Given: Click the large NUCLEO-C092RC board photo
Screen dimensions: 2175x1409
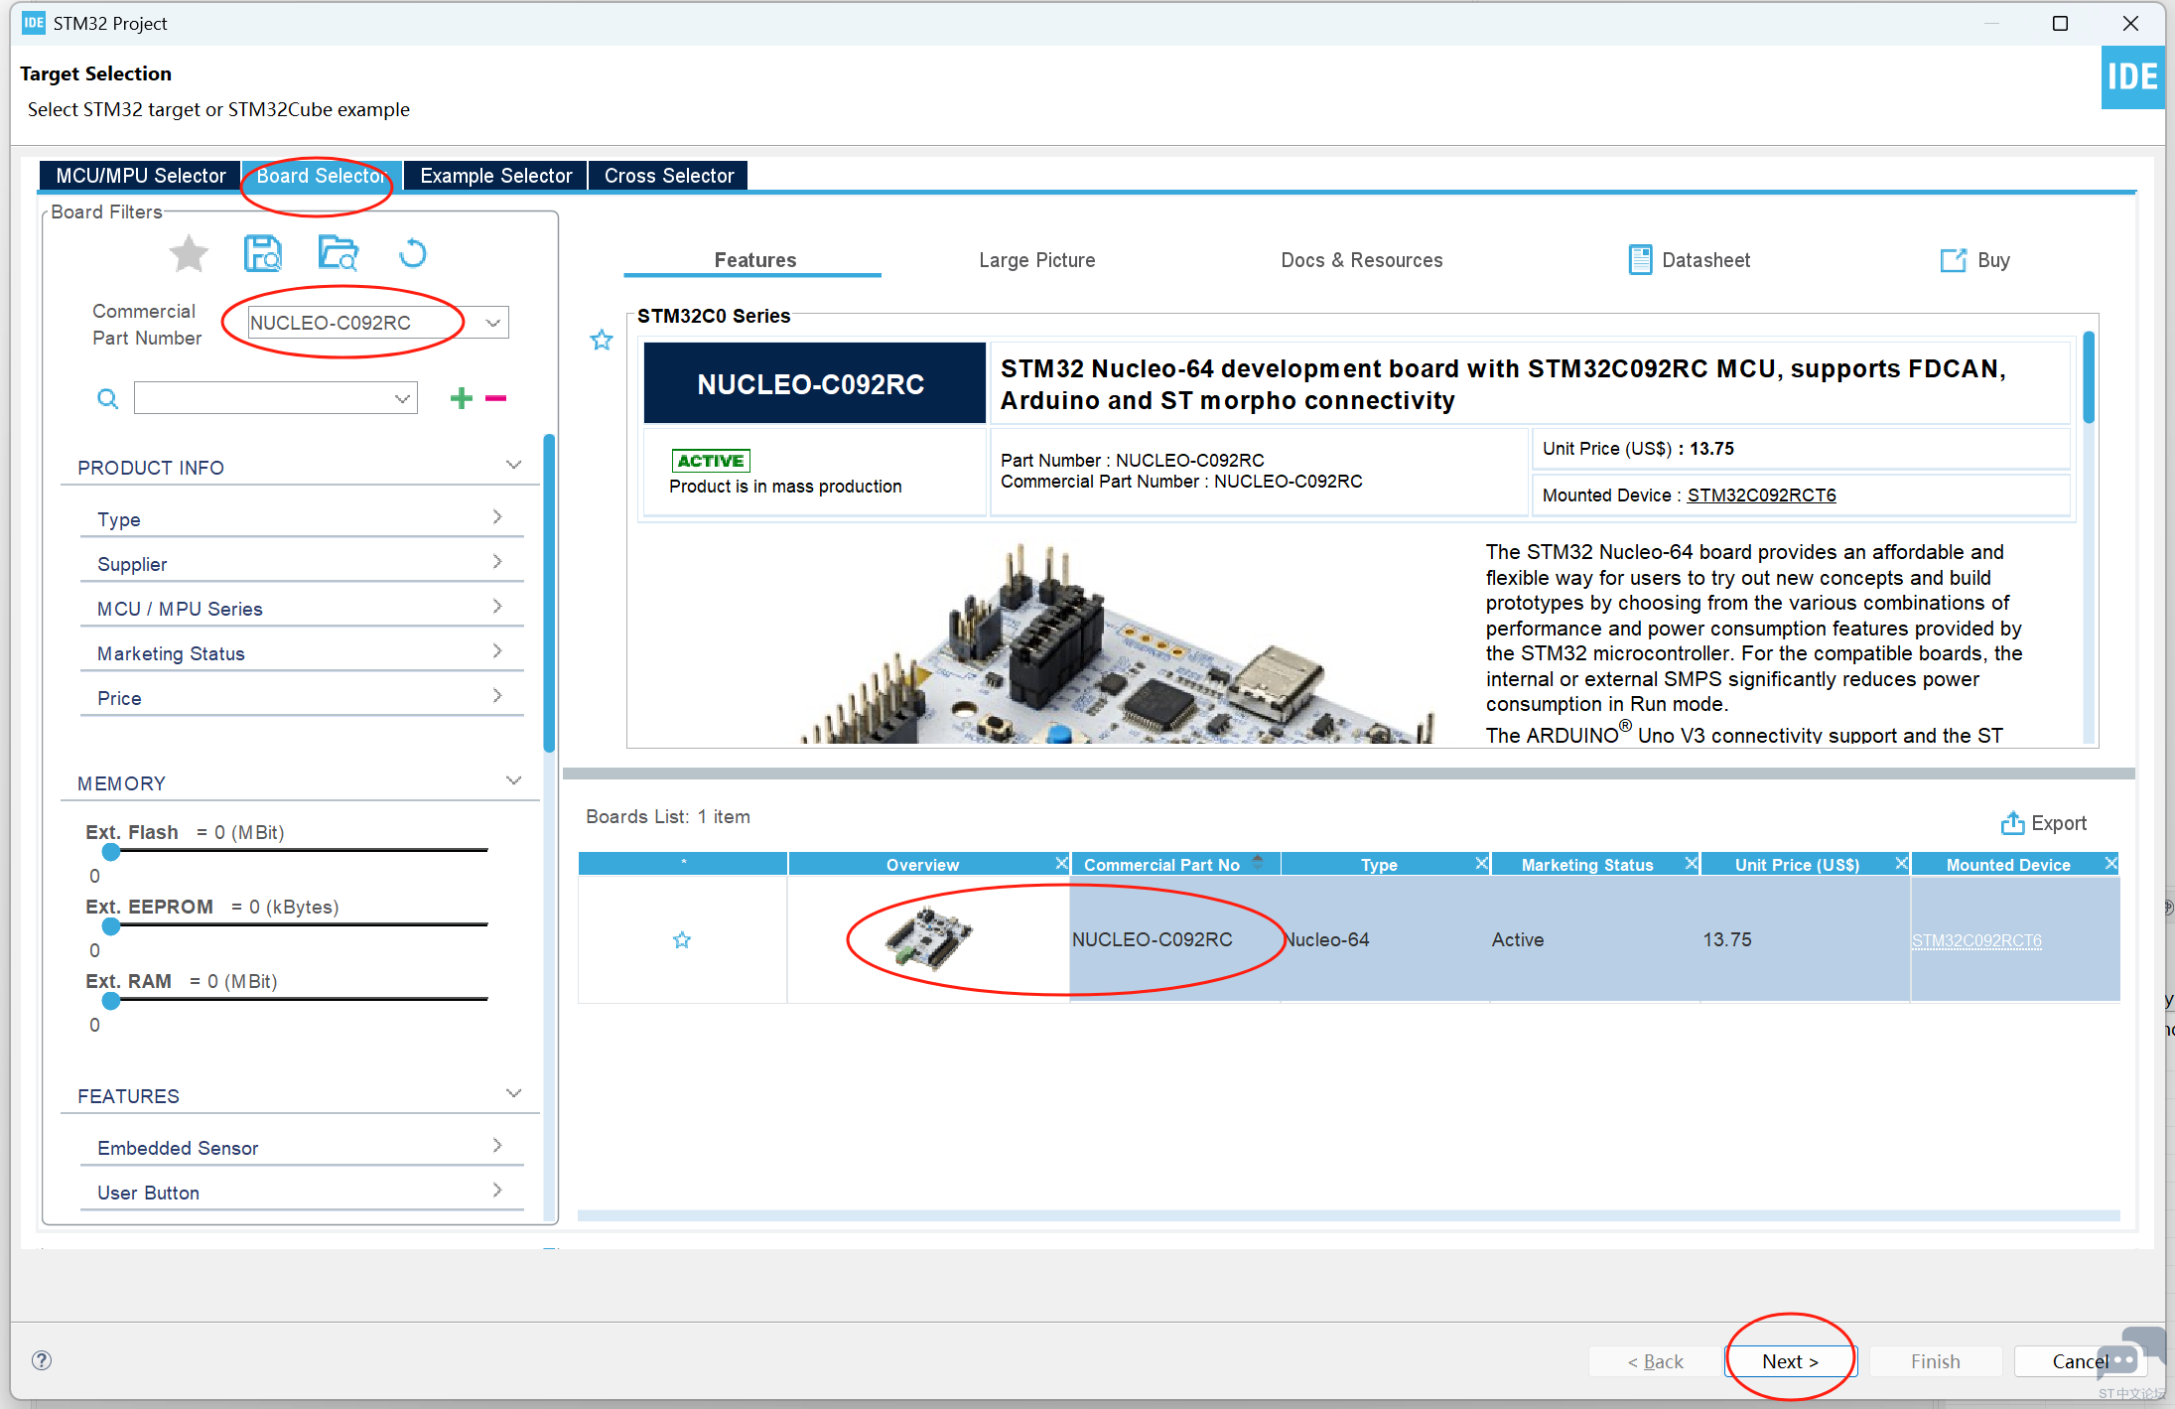Looking at the screenshot, I should [x=1117, y=643].
